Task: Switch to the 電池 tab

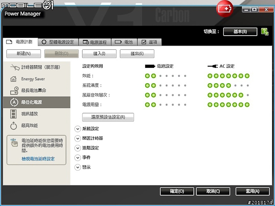Action: pyautogui.click(x=124, y=42)
